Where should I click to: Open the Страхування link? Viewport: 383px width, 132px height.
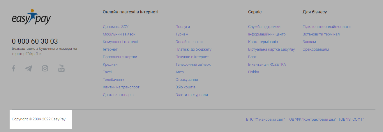tap(187, 79)
